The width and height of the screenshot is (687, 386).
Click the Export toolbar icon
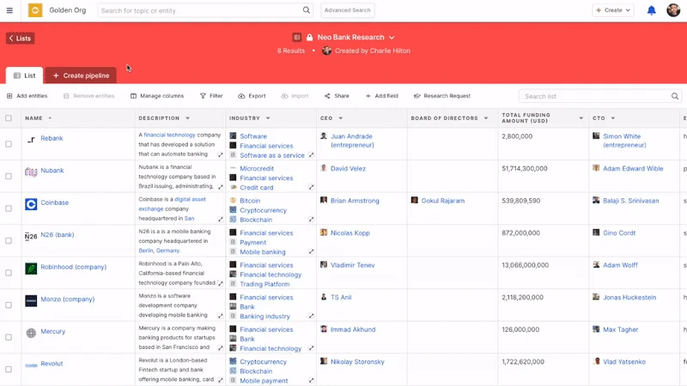242,96
